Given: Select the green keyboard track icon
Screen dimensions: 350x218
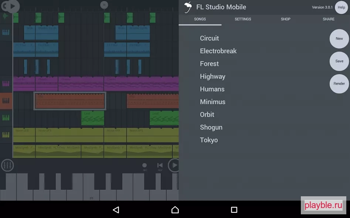Looking at the screenshot, I should [x=6, y=118].
